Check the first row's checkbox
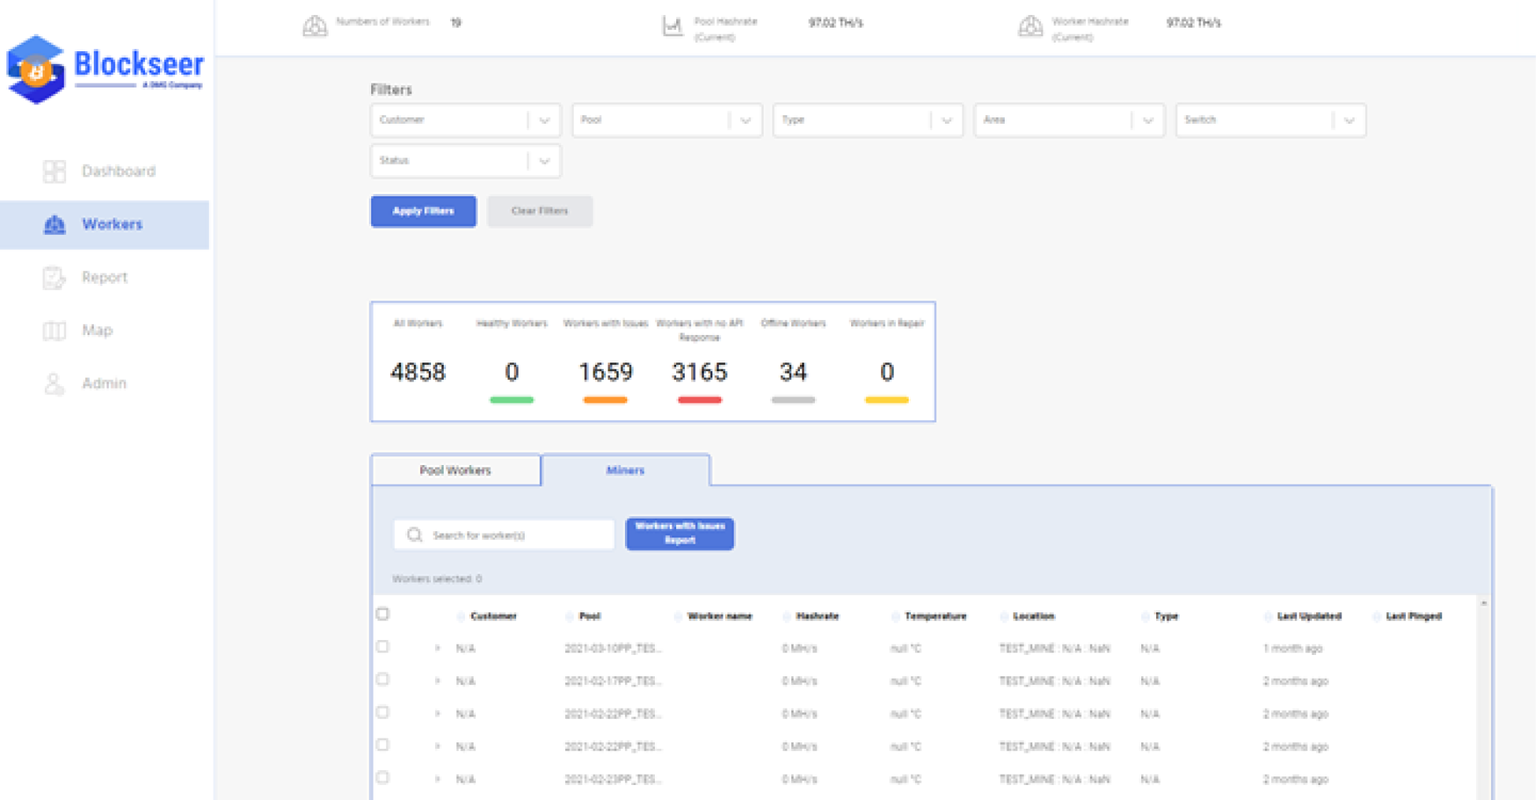This screenshot has height=800, width=1536. (x=383, y=647)
